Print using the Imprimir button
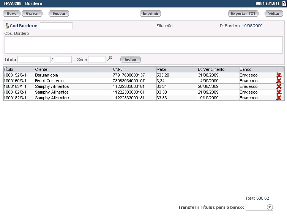287x219 pixels. pyautogui.click(x=150, y=13)
